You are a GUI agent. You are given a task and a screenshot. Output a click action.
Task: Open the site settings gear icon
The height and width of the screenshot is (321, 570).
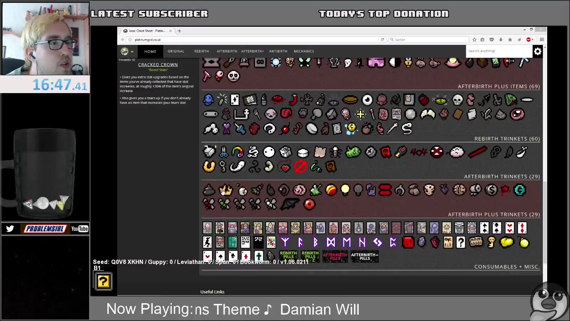pos(538,51)
